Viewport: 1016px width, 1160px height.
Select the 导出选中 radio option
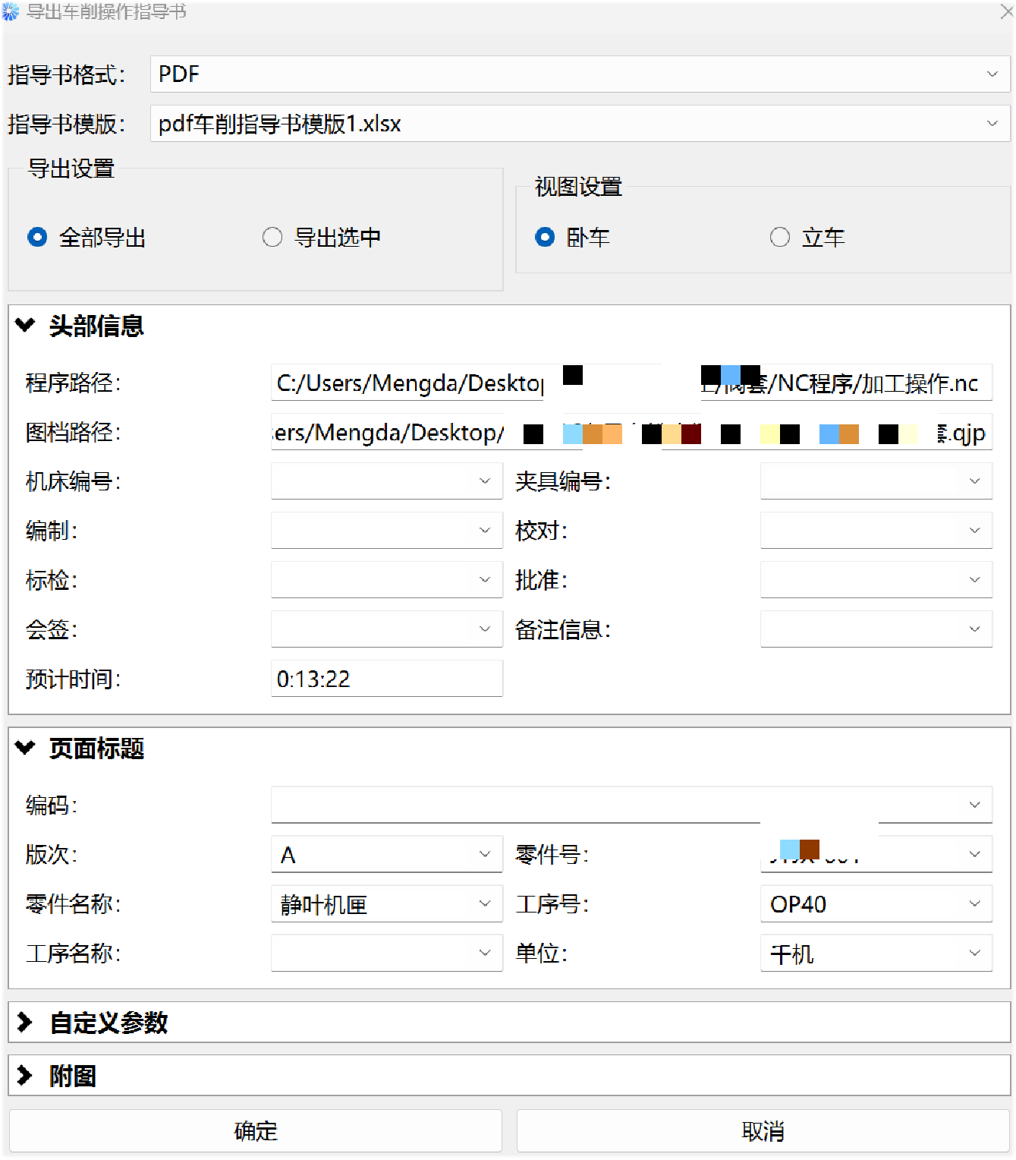click(x=272, y=238)
